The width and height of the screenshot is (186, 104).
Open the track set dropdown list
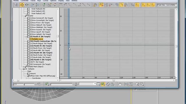tap(95, 84)
